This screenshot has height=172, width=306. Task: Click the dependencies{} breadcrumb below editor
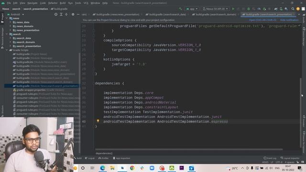[104, 153]
